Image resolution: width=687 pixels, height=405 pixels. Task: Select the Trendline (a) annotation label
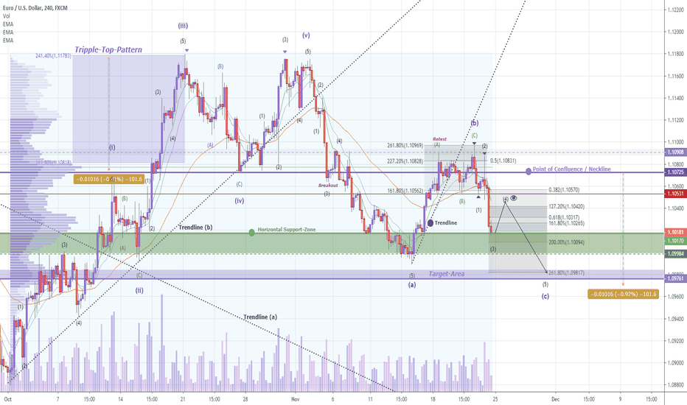[260, 317]
